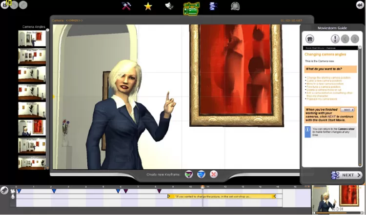Click the play button on preview thumbnail

[x=338, y=209]
